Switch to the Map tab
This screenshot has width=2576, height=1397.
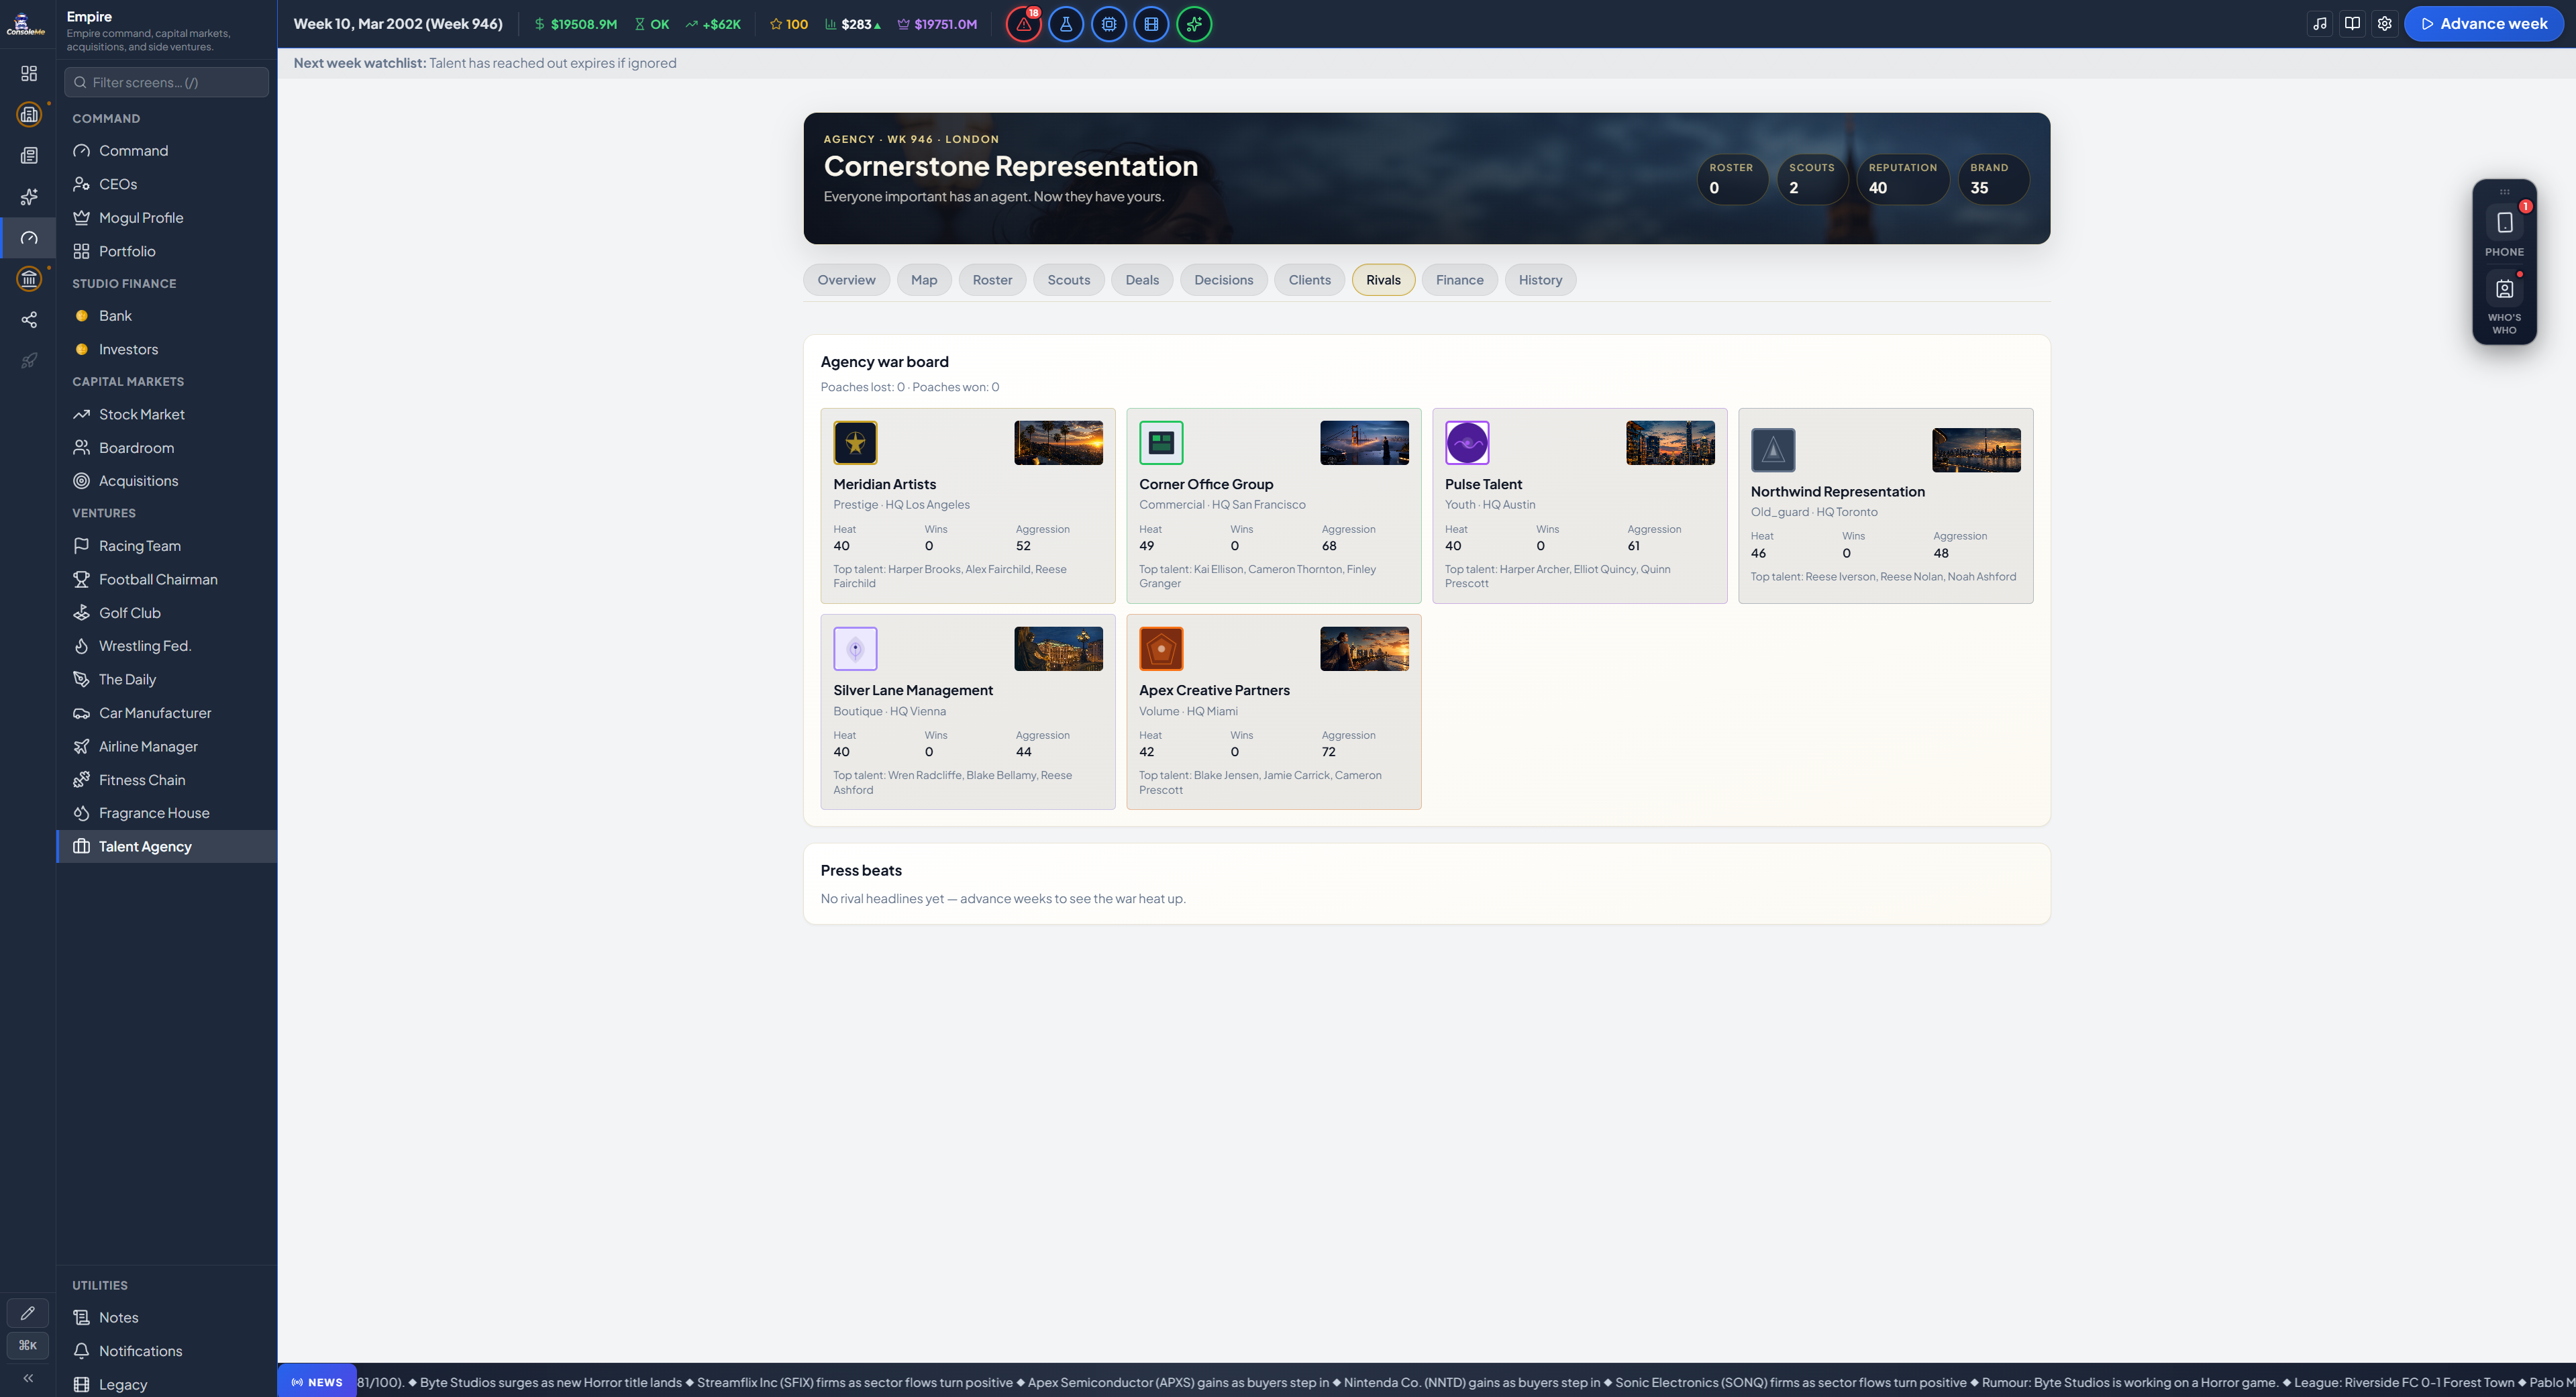click(x=924, y=280)
